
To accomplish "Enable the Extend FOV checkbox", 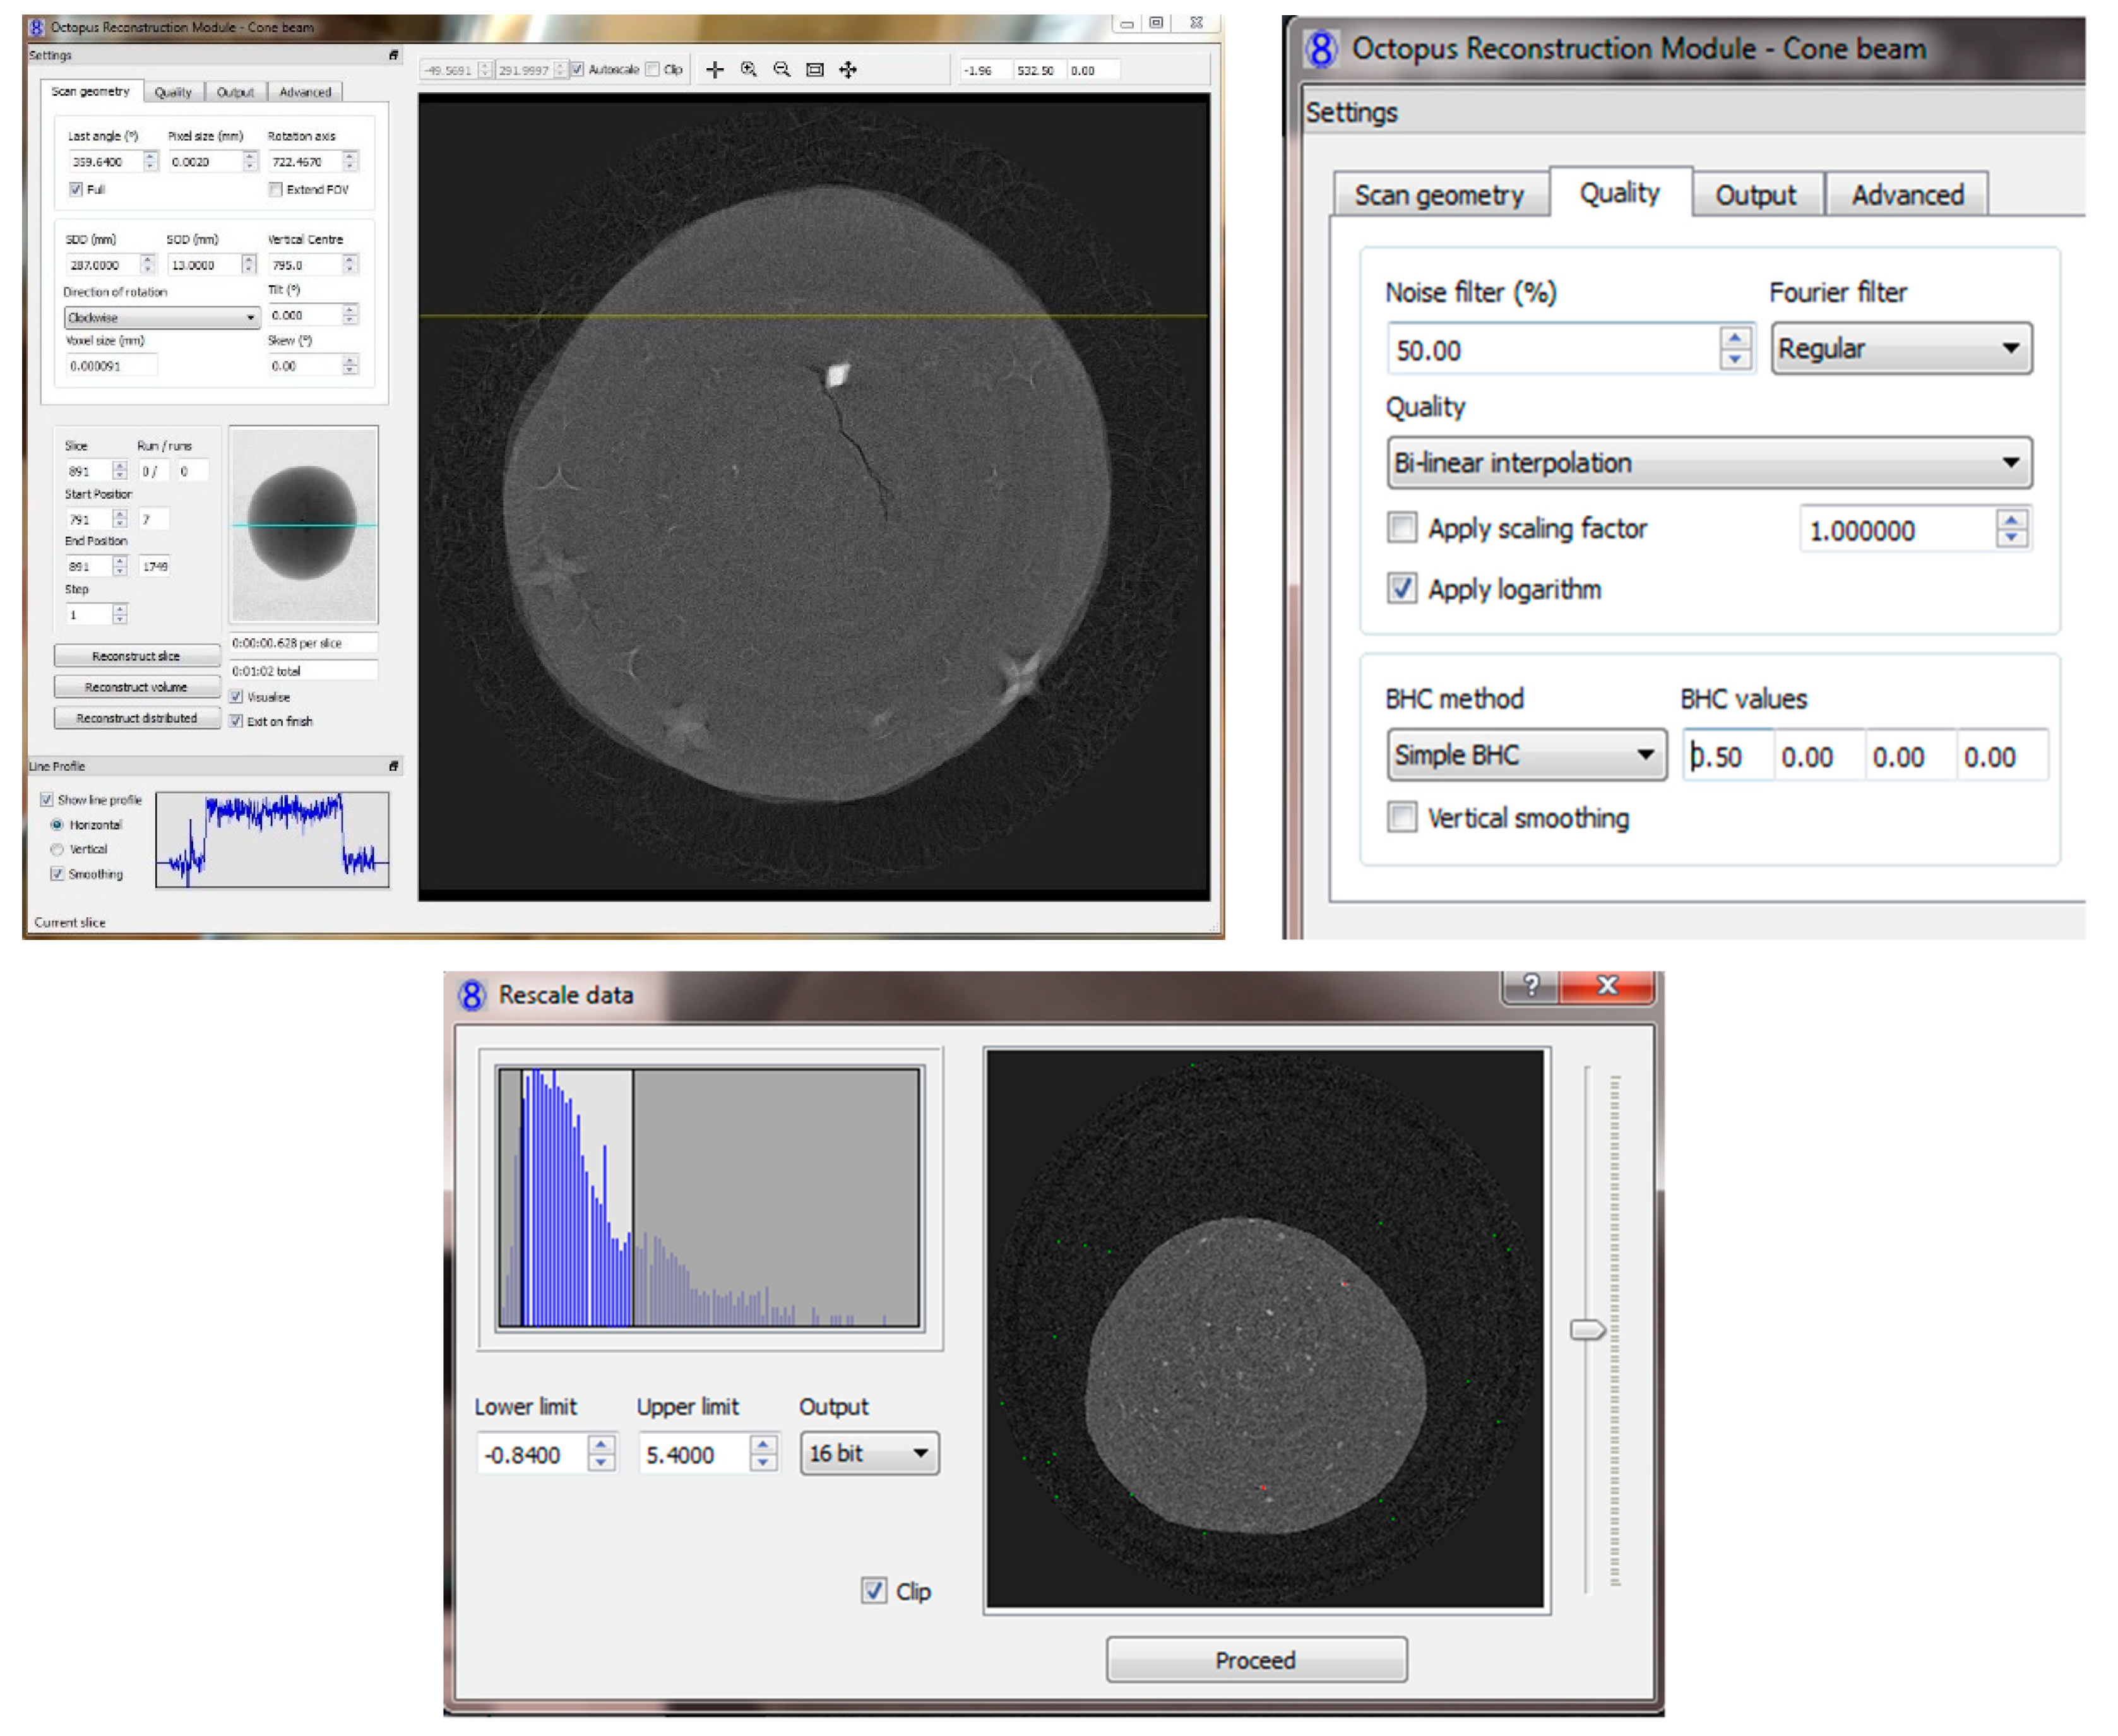I will pos(275,189).
